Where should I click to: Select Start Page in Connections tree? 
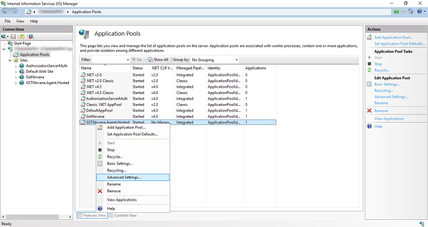coord(22,43)
